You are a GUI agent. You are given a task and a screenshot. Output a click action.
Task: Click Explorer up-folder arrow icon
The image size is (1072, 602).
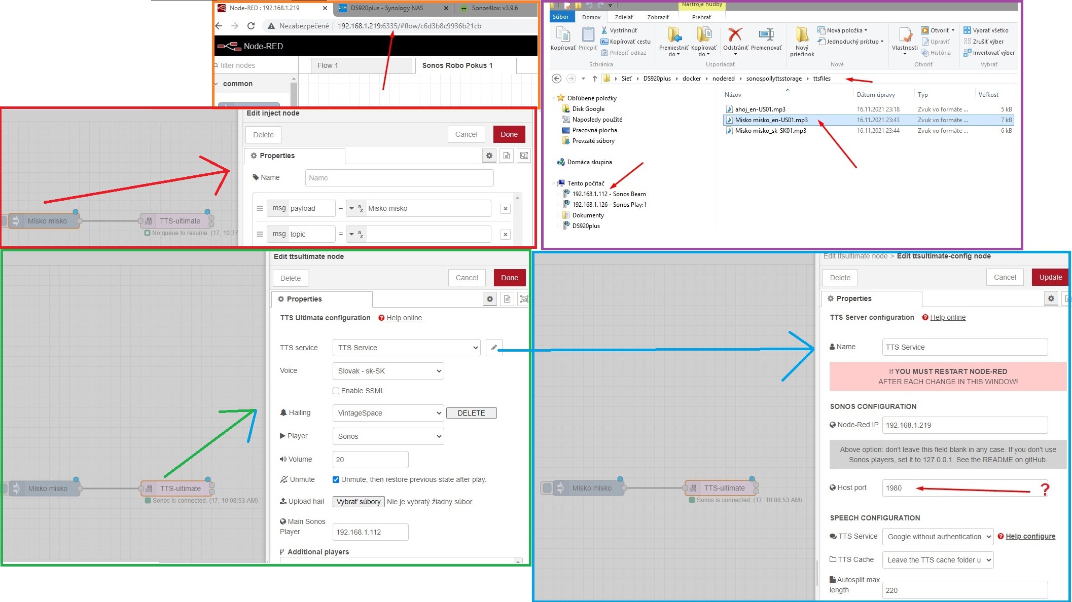(x=594, y=79)
